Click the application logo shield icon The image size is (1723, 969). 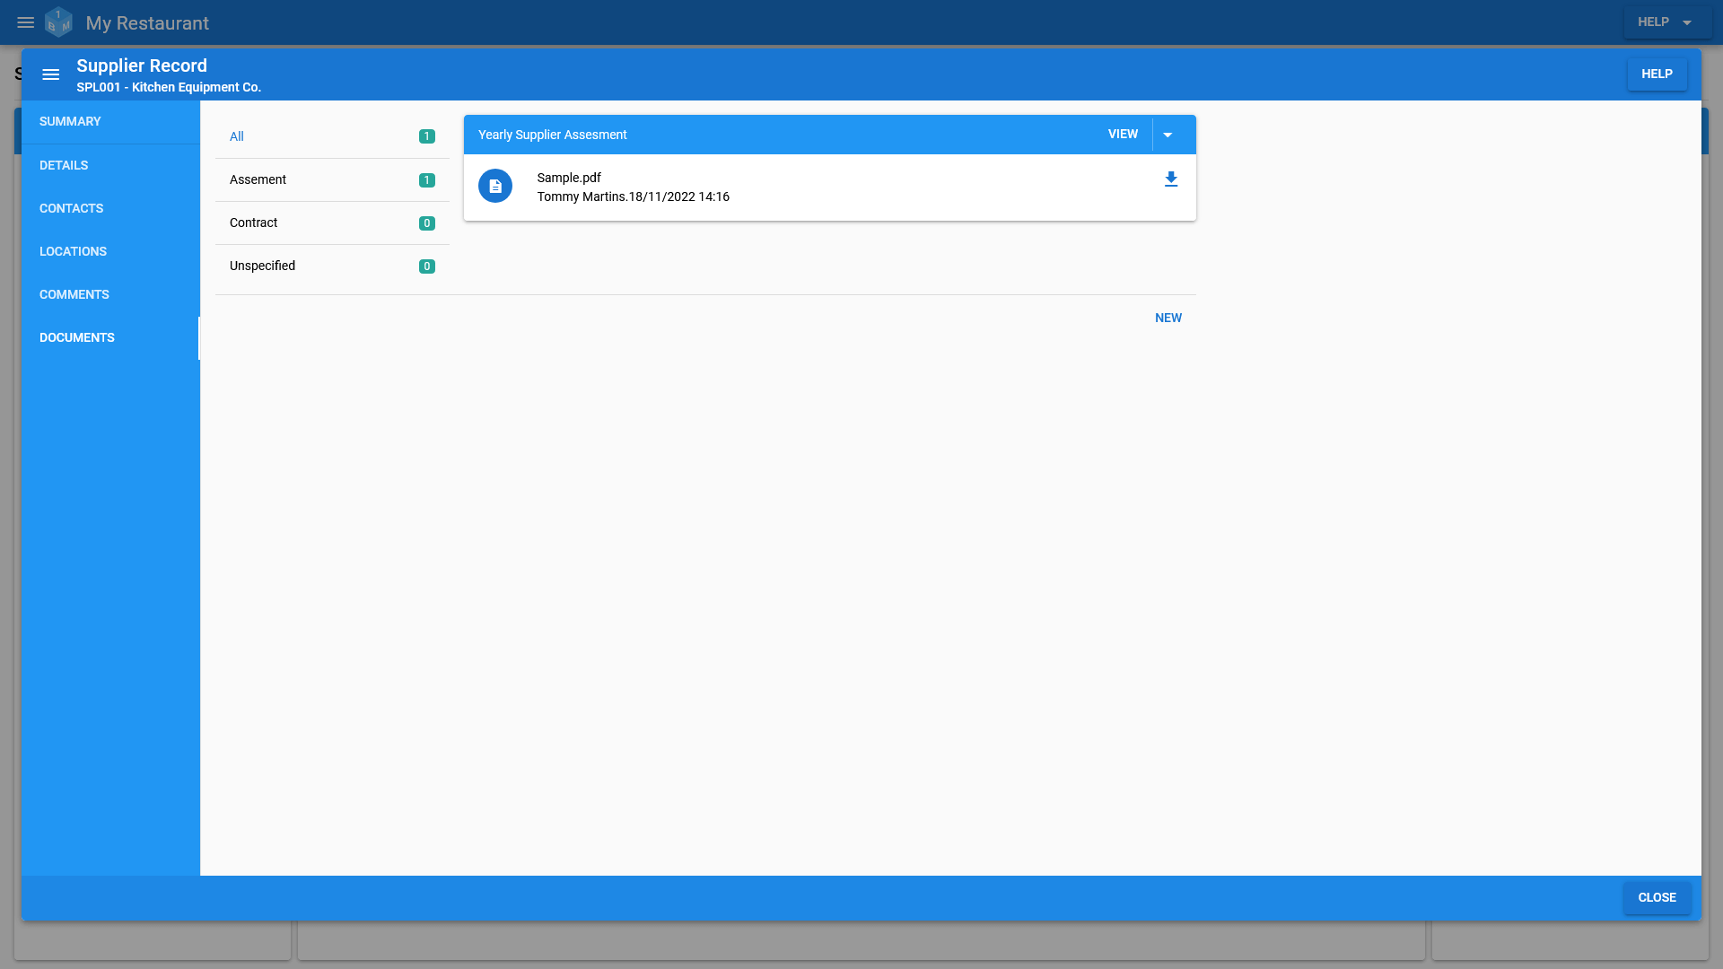60,22
